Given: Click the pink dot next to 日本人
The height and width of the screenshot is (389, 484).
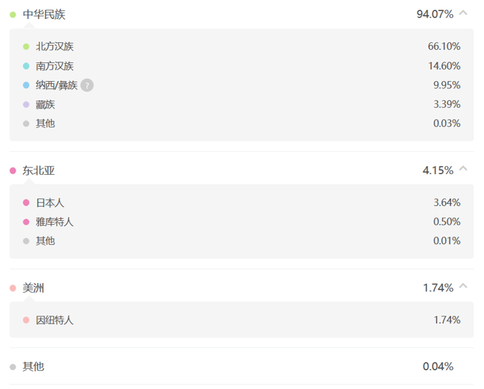Looking at the screenshot, I should pyautogui.click(x=26, y=203).
